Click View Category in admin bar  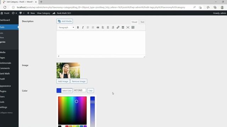(43, 13)
